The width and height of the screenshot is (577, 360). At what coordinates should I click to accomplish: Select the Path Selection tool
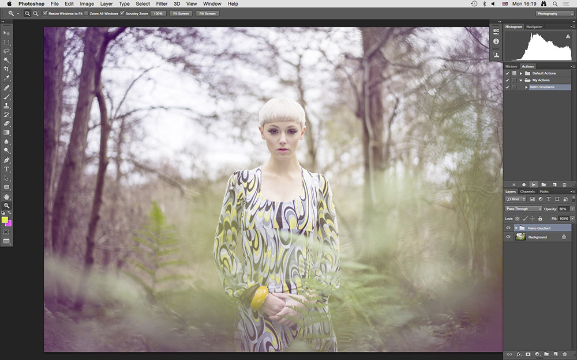[6, 178]
